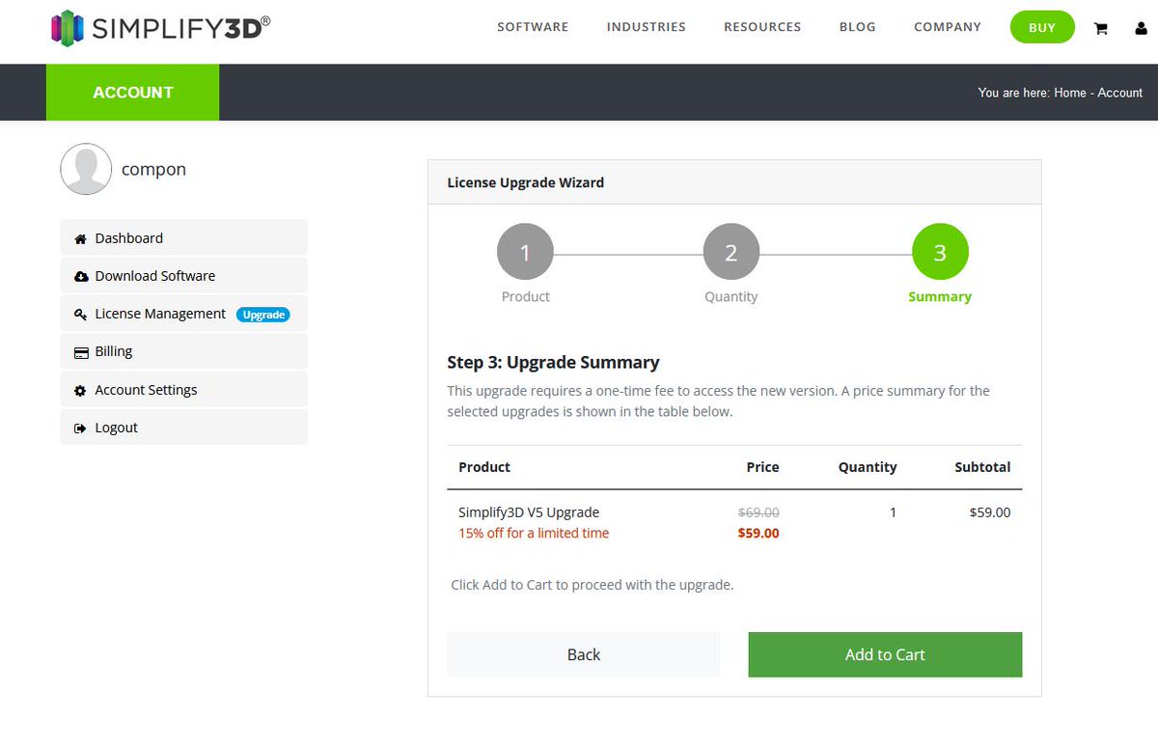Click the struck-through $69.00 price
Viewport: 1158px width, 746px height.
pos(758,512)
